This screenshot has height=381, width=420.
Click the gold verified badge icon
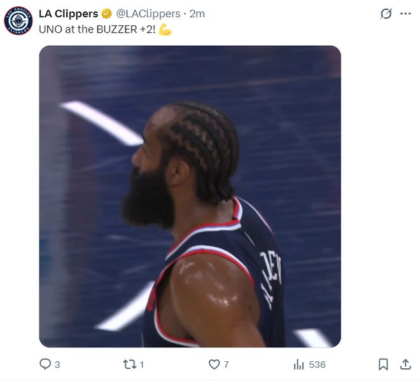(x=106, y=13)
